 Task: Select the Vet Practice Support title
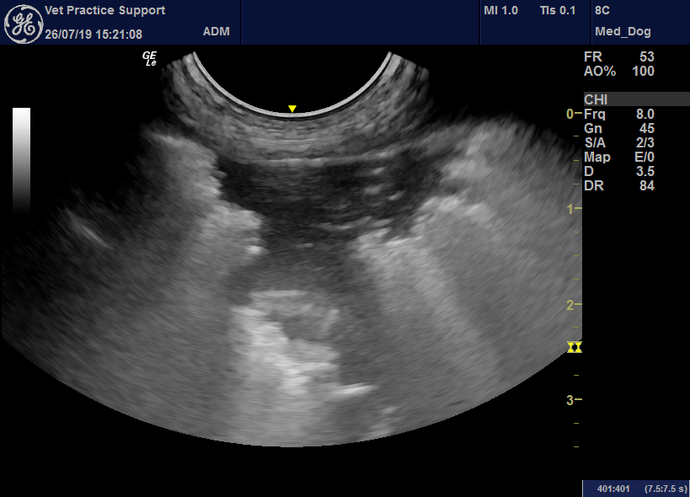(x=104, y=11)
